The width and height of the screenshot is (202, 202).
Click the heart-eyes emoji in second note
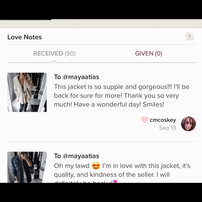pos(96,166)
